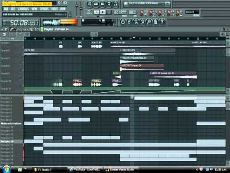
Task: Click the output peak meter
Action: pyautogui.click(x=69, y=22)
